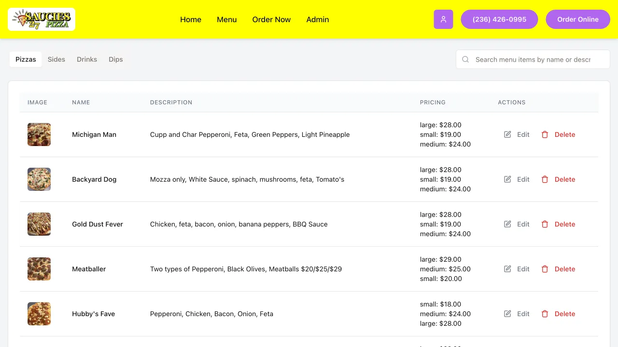Switch to the Sides tab

click(x=56, y=59)
